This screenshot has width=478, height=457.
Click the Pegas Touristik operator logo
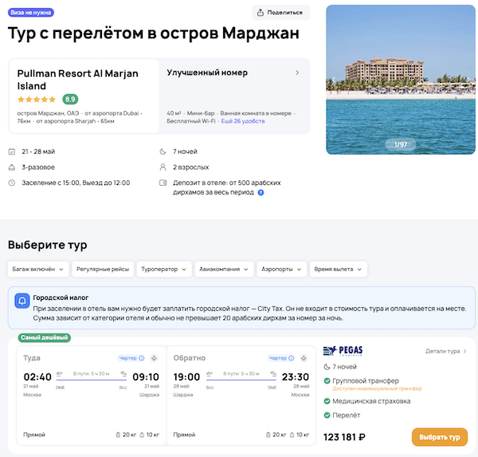pyautogui.click(x=343, y=351)
